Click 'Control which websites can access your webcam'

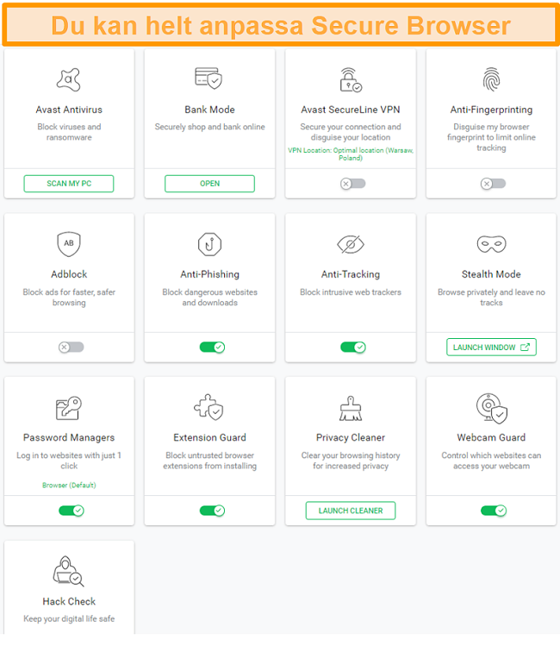pos(491,461)
